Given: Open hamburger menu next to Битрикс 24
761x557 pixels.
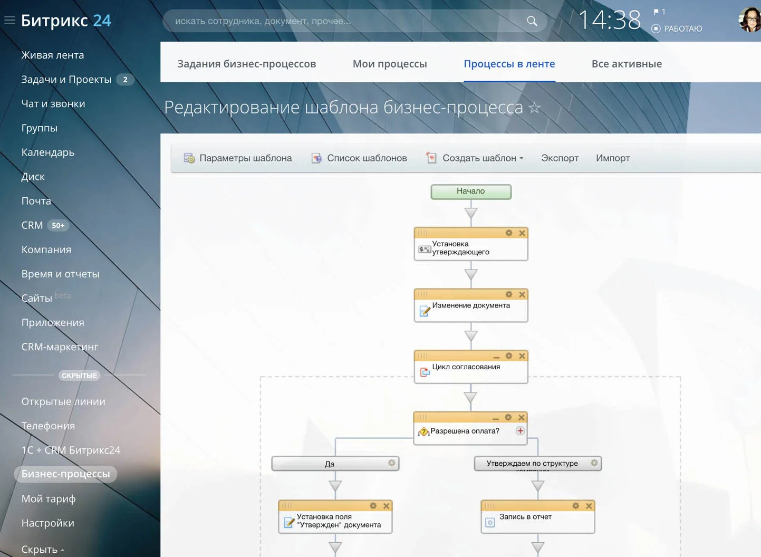Looking at the screenshot, I should 9,21.
